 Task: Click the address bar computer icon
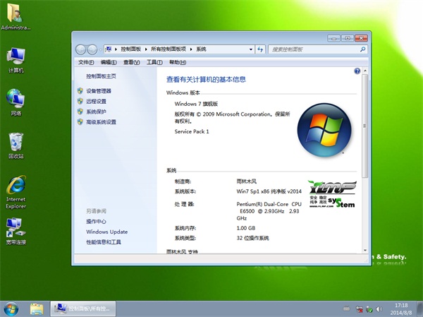point(109,49)
